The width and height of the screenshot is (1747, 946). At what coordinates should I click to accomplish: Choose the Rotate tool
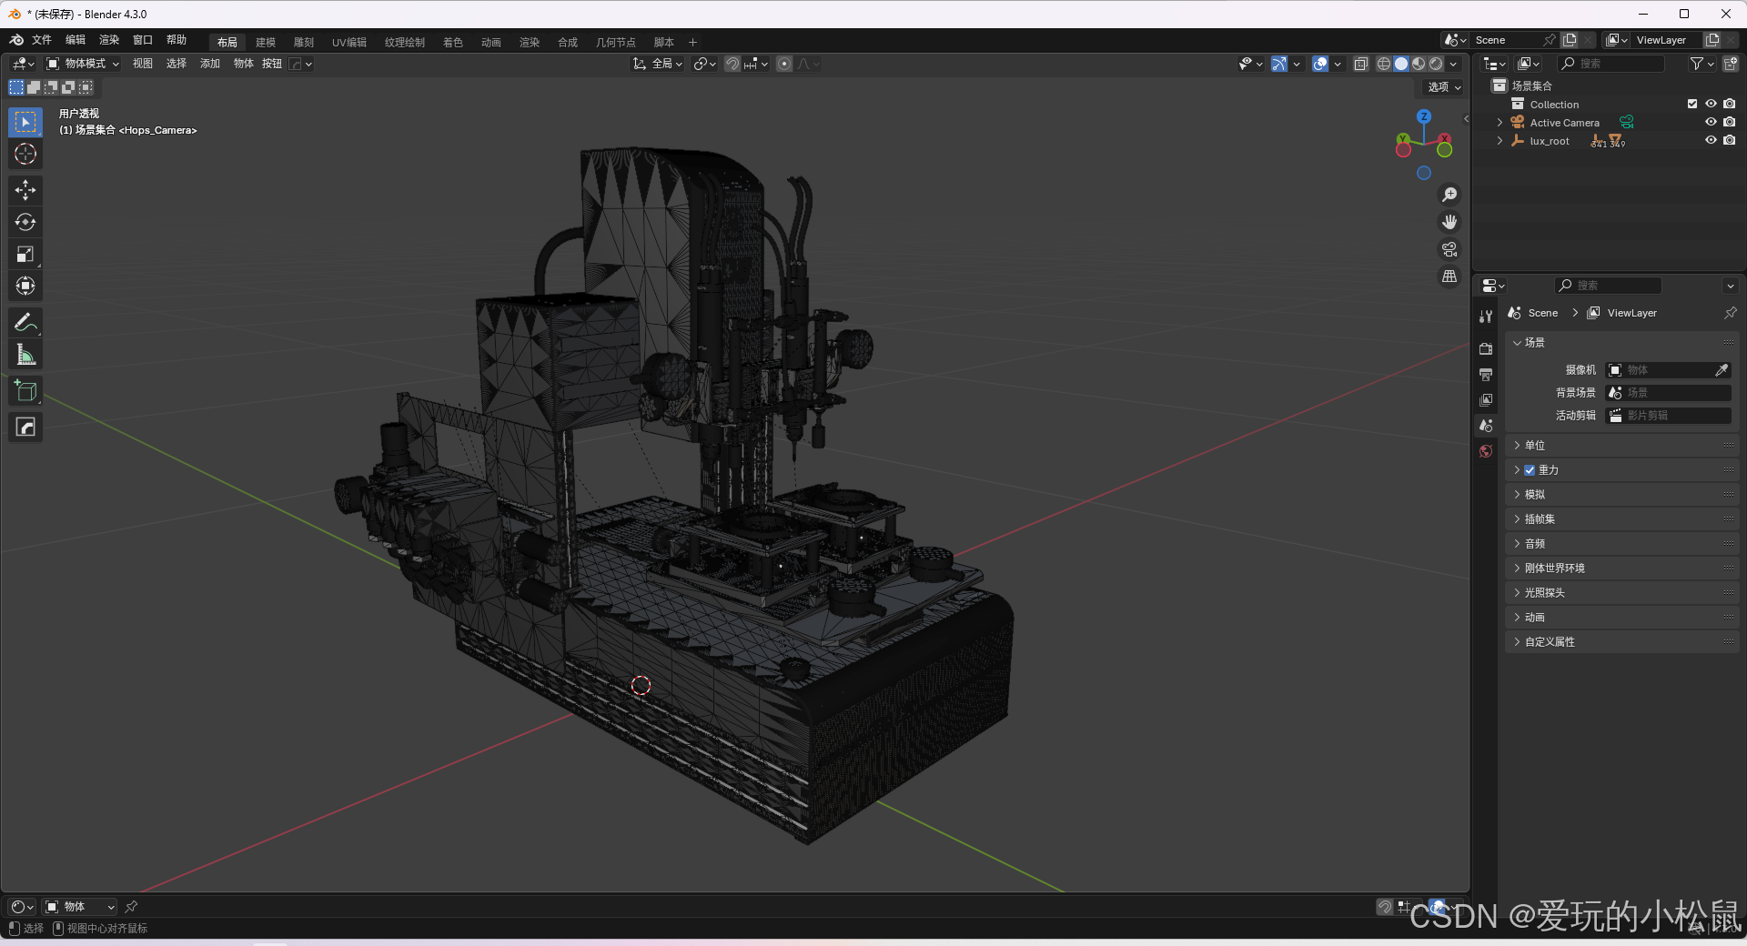tap(25, 222)
